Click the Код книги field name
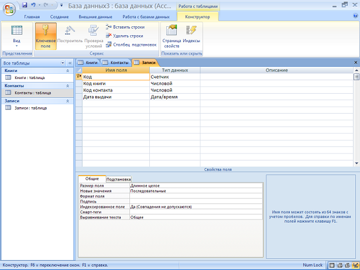 [x=116, y=84]
